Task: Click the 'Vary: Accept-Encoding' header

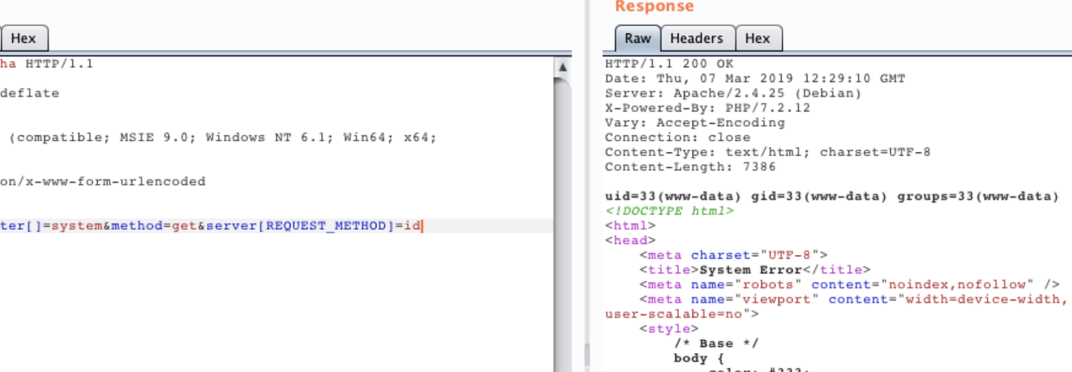Action: click(694, 123)
